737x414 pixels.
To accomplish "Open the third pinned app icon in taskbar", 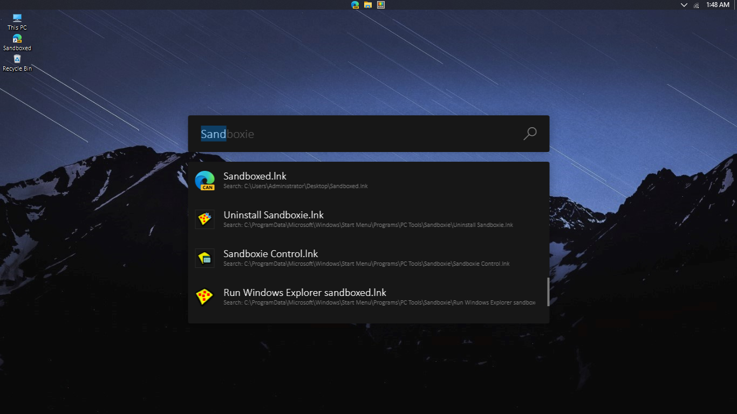I will point(381,5).
